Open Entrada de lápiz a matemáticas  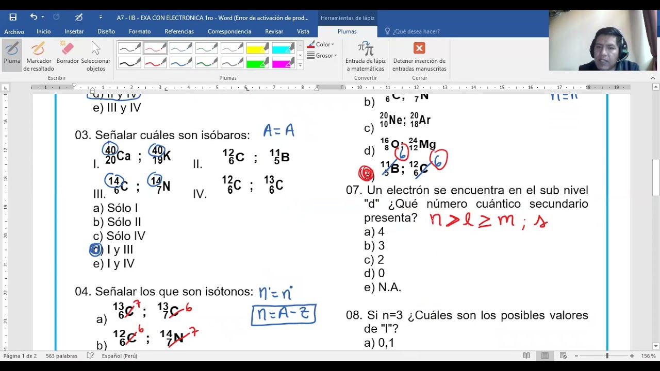(366, 57)
